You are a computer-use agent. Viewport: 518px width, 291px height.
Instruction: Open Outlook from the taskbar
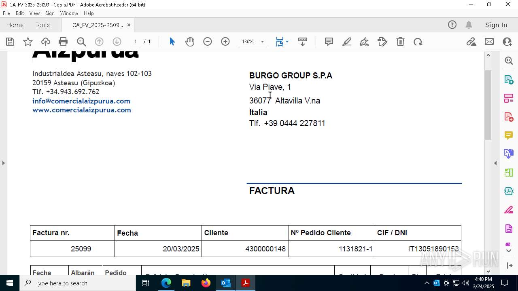pos(226,283)
